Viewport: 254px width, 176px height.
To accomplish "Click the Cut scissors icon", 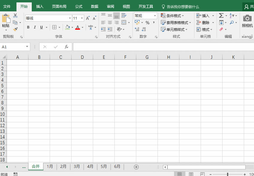I will 15,16.
